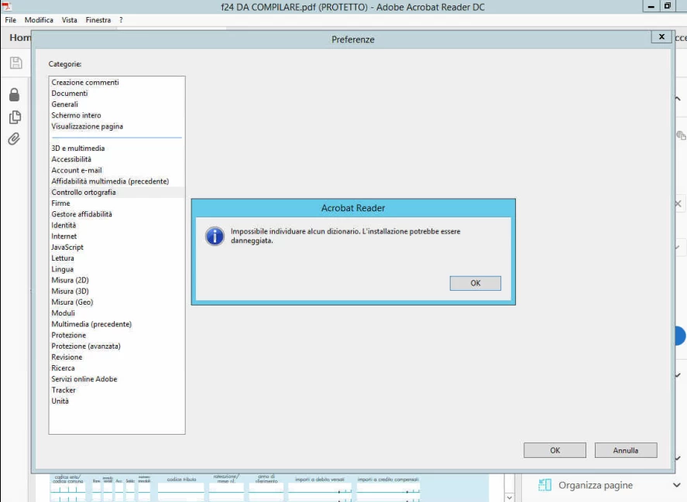Select Firme category
This screenshot has height=502, width=687.
coord(116,203)
